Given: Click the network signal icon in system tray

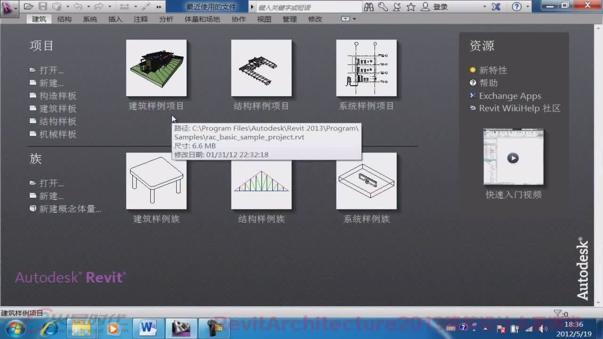Looking at the screenshot, I should [x=529, y=328].
